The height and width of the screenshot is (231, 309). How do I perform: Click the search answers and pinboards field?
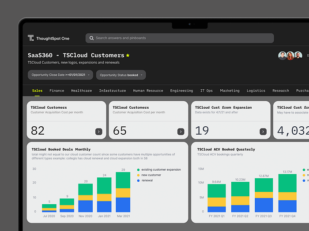point(180,38)
